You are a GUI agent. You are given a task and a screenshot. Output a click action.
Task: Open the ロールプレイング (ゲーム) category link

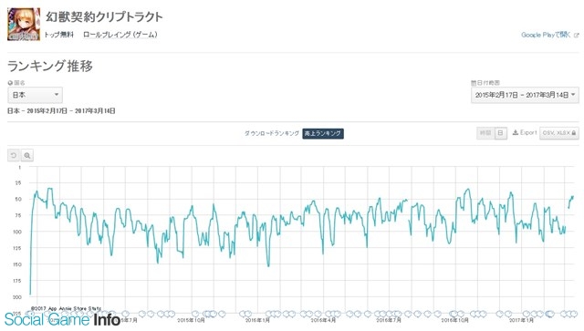(120, 35)
